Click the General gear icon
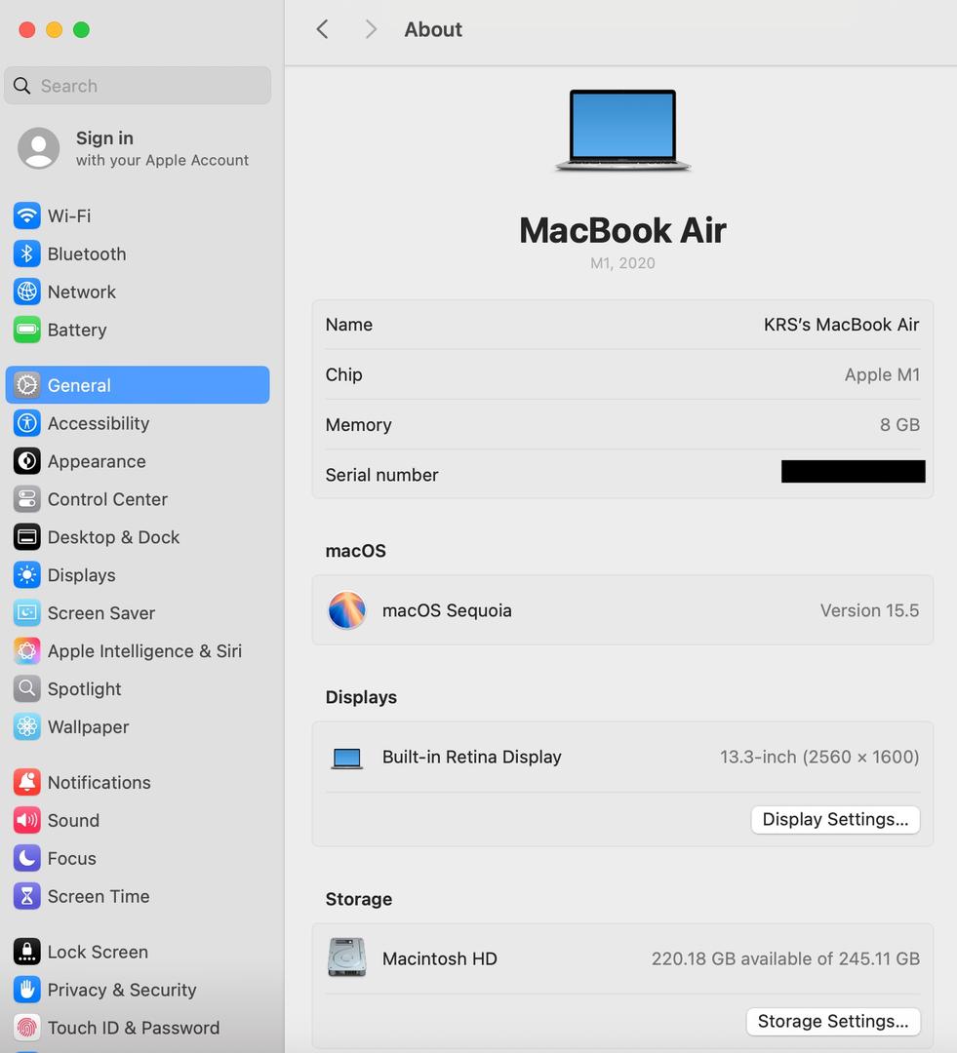Viewport: 957px width, 1053px height. pos(27,385)
